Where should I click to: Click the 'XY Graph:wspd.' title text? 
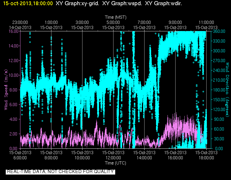coord(122,3)
